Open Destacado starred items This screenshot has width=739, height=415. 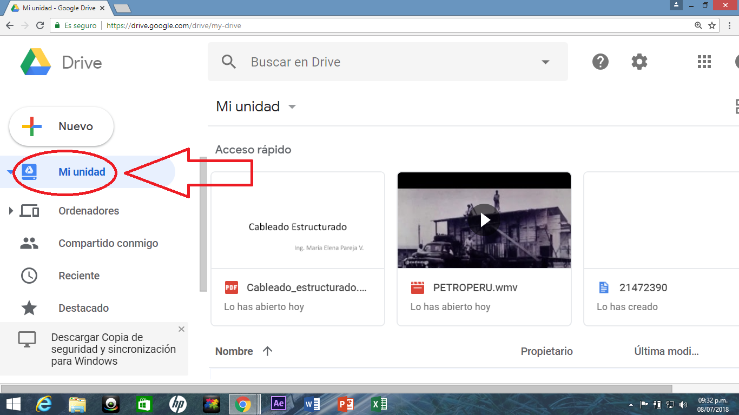pos(83,308)
